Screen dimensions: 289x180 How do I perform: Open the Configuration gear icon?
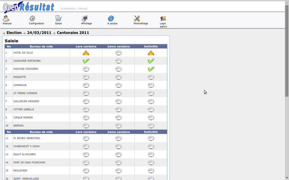pos(32,18)
